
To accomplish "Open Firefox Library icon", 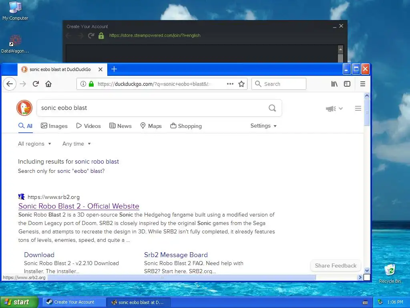I will click(x=334, y=84).
